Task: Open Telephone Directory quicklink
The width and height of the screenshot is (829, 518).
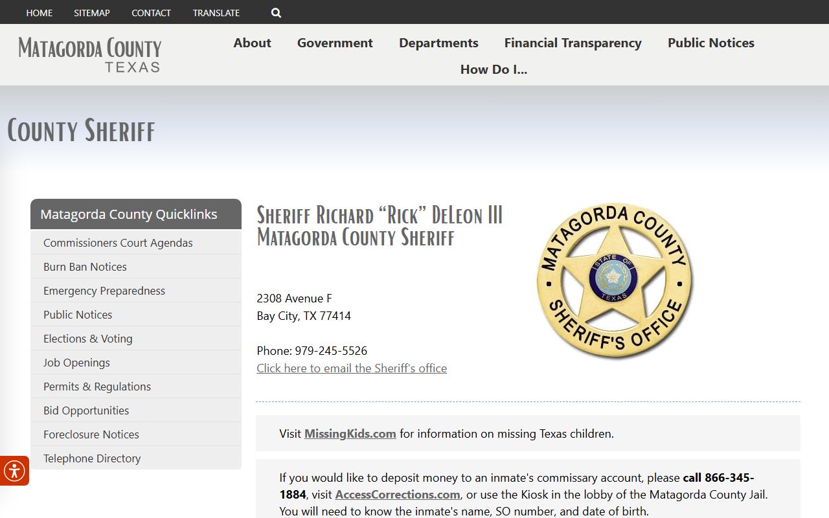Action: click(136, 458)
